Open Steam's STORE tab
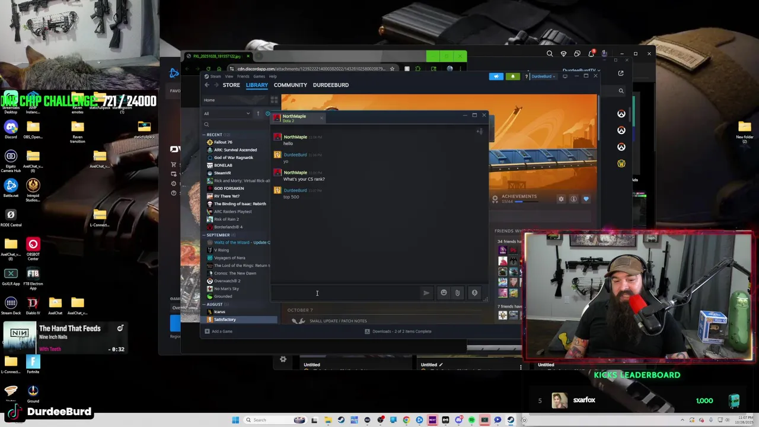This screenshot has width=759, height=427. [231, 85]
